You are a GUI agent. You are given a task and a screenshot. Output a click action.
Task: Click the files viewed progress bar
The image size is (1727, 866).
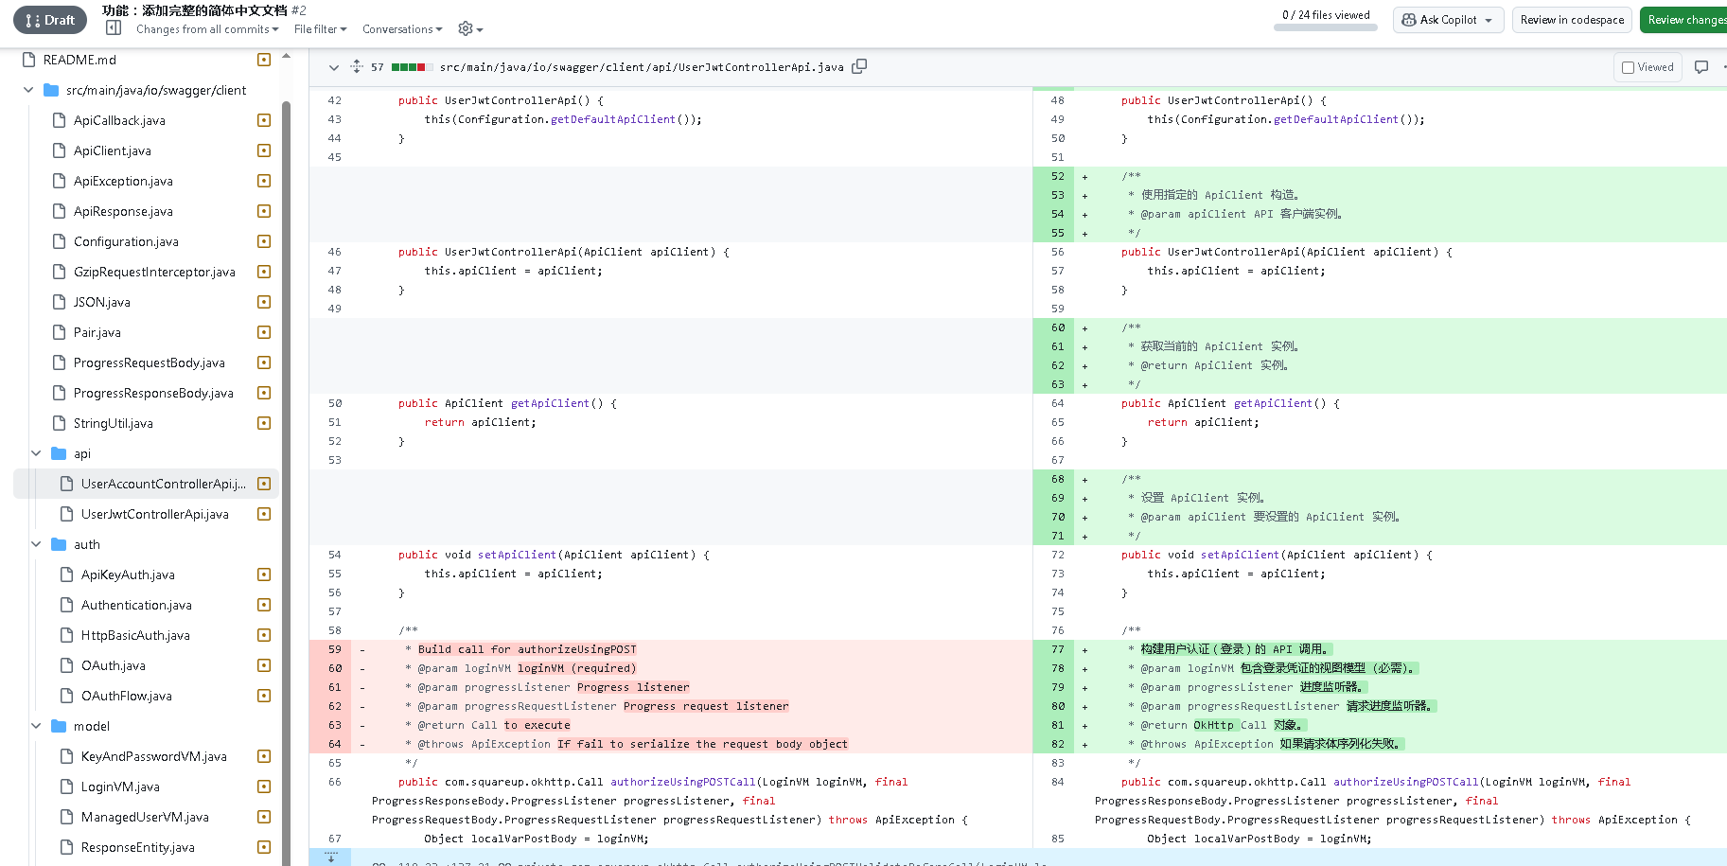[x=1325, y=27]
